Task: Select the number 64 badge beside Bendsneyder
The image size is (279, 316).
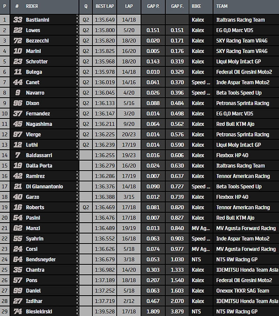Action: coord(17,259)
